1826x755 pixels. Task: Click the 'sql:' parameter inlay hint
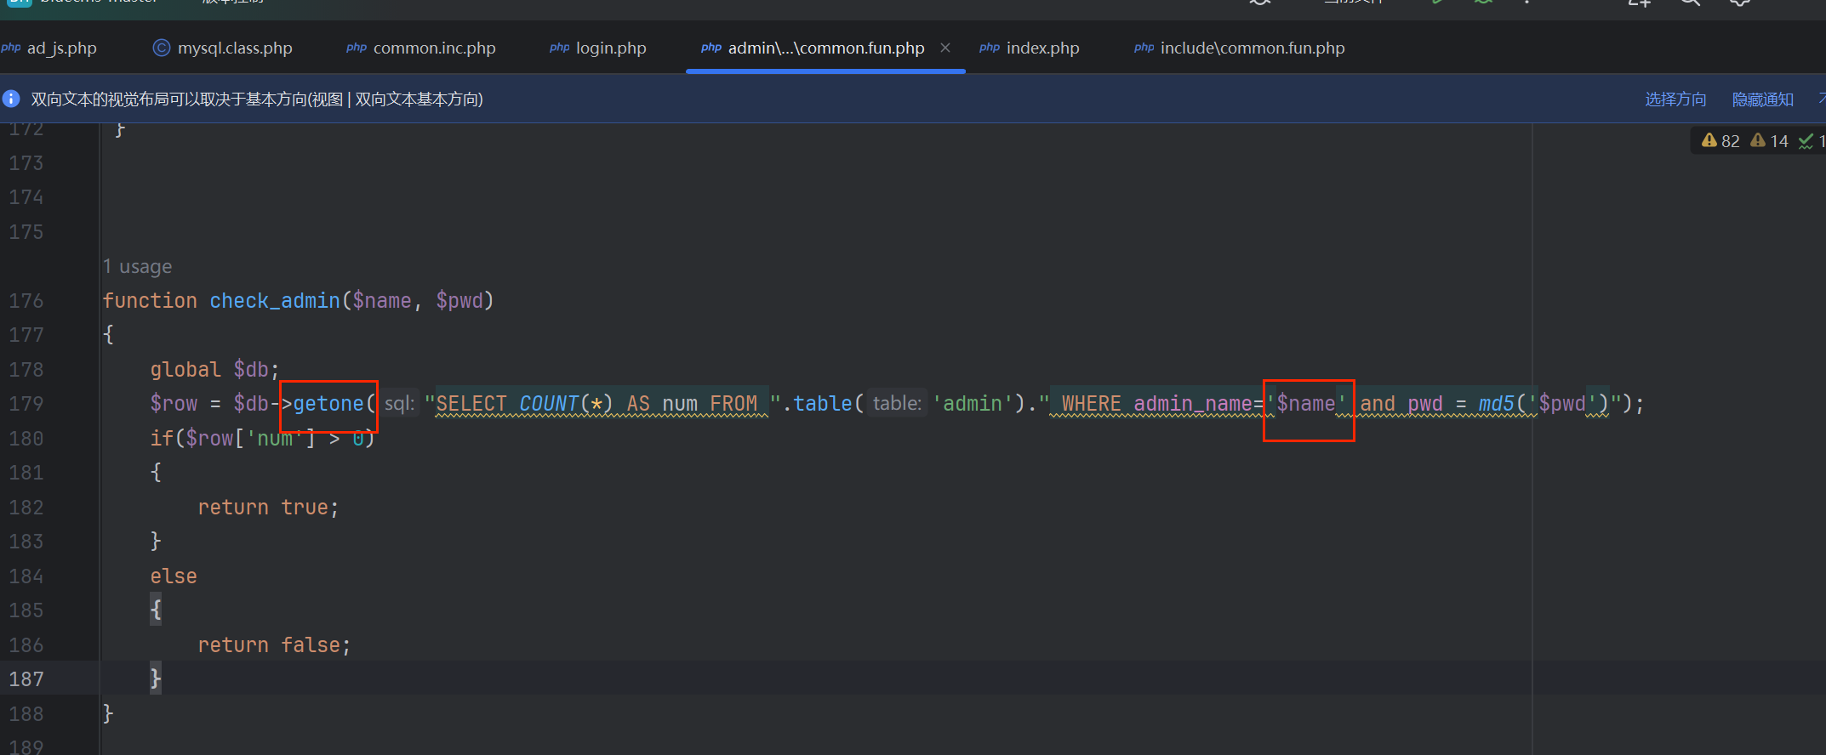(x=399, y=404)
